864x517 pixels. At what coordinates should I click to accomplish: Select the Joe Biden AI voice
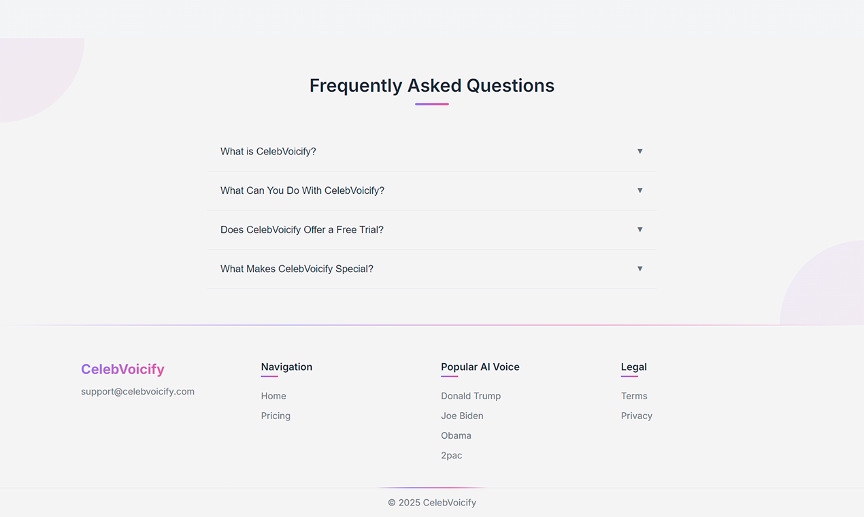pyautogui.click(x=462, y=416)
